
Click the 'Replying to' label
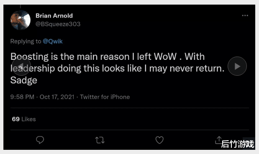(26, 41)
